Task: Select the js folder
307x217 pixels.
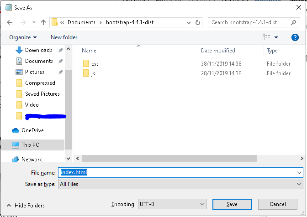Action: [93, 73]
